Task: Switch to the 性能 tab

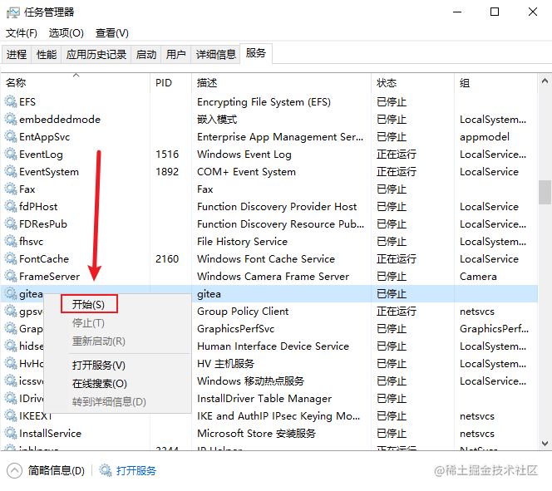Action: tap(46, 55)
